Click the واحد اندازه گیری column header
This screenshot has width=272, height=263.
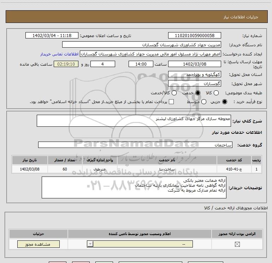point(100,160)
